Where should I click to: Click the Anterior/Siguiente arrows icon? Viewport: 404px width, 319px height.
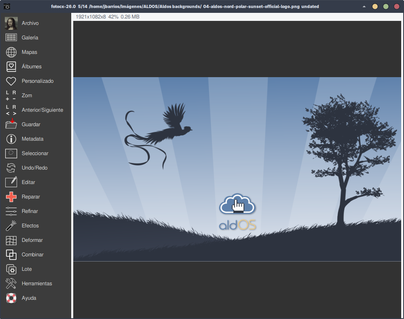11,110
